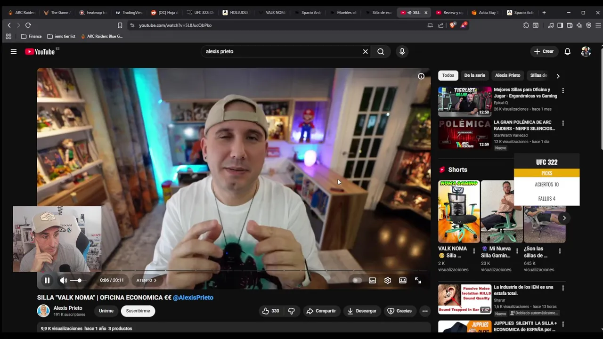Select the Alexis Prieto filter chip

coord(507,75)
